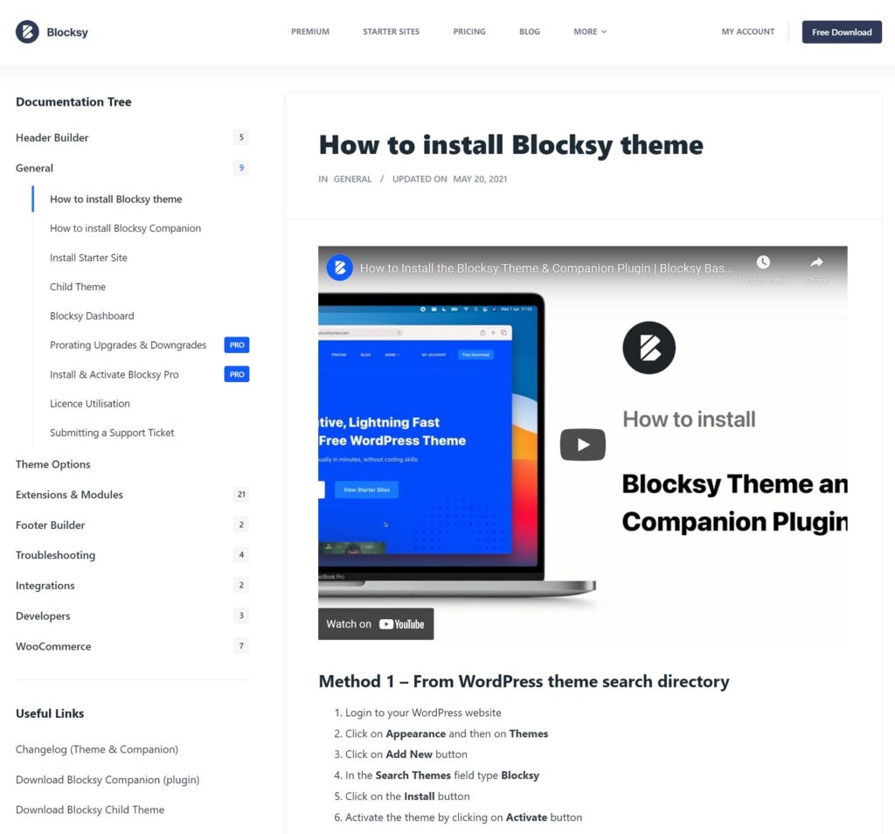Open Submitting a Support Ticket article
The height and width of the screenshot is (834, 895).
(x=112, y=433)
